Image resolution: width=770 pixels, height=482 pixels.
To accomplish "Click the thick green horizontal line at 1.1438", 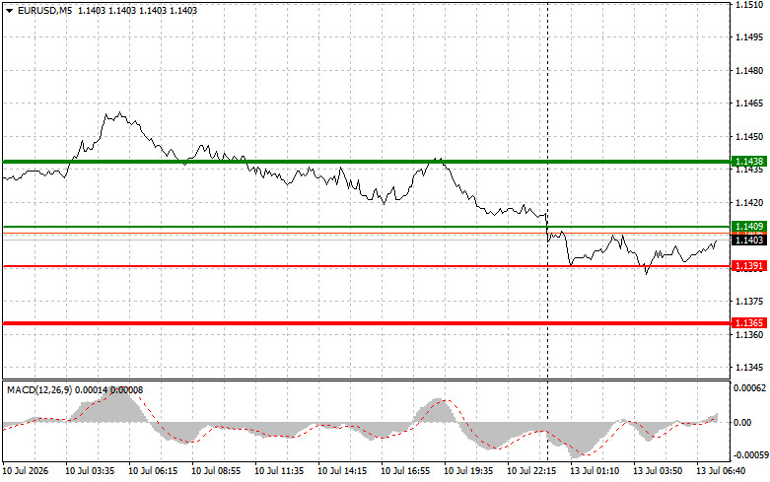I will click(x=367, y=162).
